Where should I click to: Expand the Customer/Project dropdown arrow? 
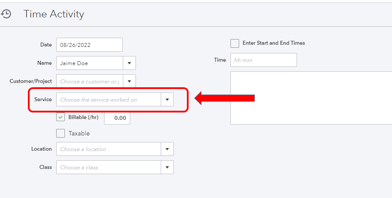tap(129, 81)
